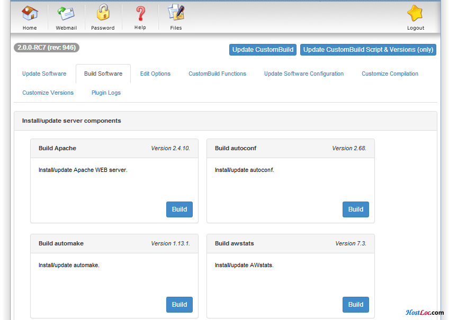Click the Logout star icon
This screenshot has height=320, width=449.
coord(415,13)
